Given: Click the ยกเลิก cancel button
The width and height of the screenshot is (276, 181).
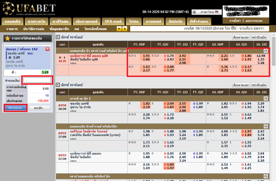Looking at the screenshot, I should (39, 108).
